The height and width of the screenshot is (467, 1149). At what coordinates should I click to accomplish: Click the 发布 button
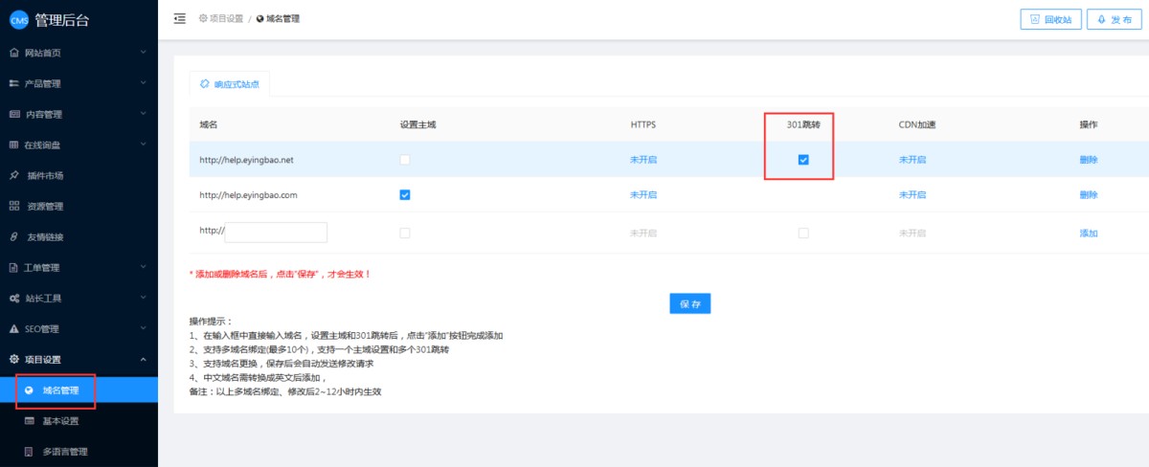1114,19
